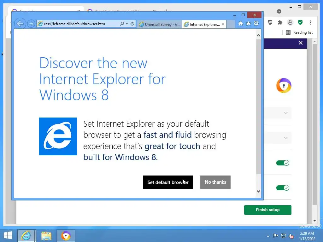Select Avast Secure Browser PRO tab
The height and width of the screenshot is (242, 323).
pyautogui.click(x=121, y=10)
